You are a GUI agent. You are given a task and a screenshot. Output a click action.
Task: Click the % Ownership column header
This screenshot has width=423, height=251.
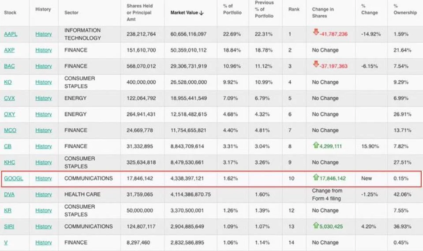point(404,9)
